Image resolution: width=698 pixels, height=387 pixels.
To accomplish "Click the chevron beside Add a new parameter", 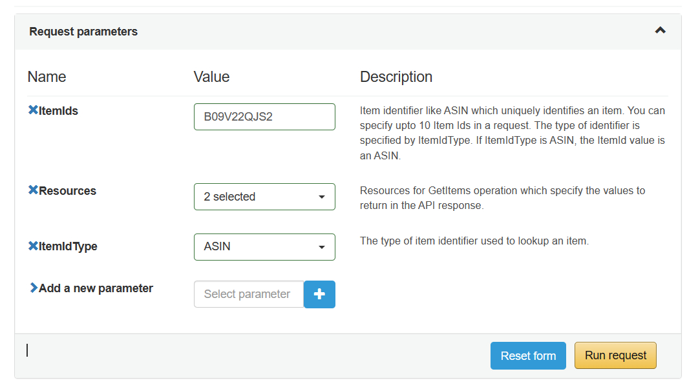I will [34, 288].
